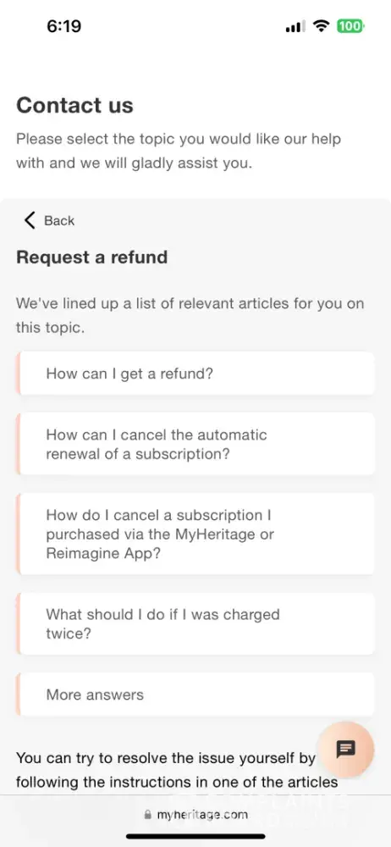The width and height of the screenshot is (391, 847).
Task: Click the Request a refund heading
Action: tap(91, 257)
